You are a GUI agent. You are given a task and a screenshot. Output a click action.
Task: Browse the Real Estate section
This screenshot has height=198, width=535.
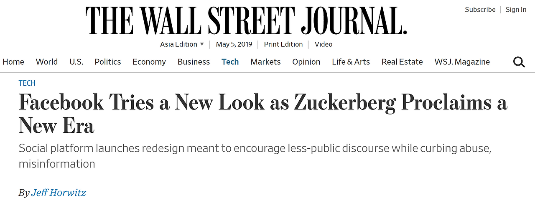pyautogui.click(x=402, y=62)
